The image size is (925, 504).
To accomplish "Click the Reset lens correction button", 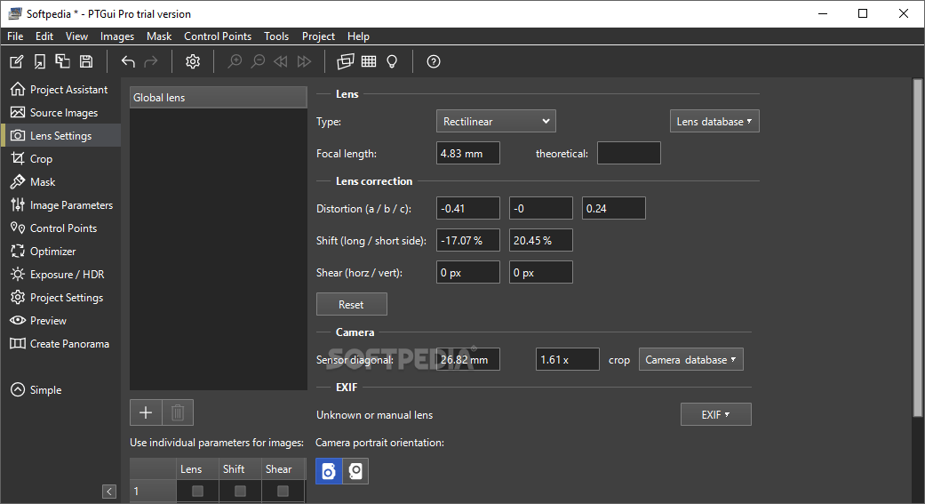I will point(352,305).
